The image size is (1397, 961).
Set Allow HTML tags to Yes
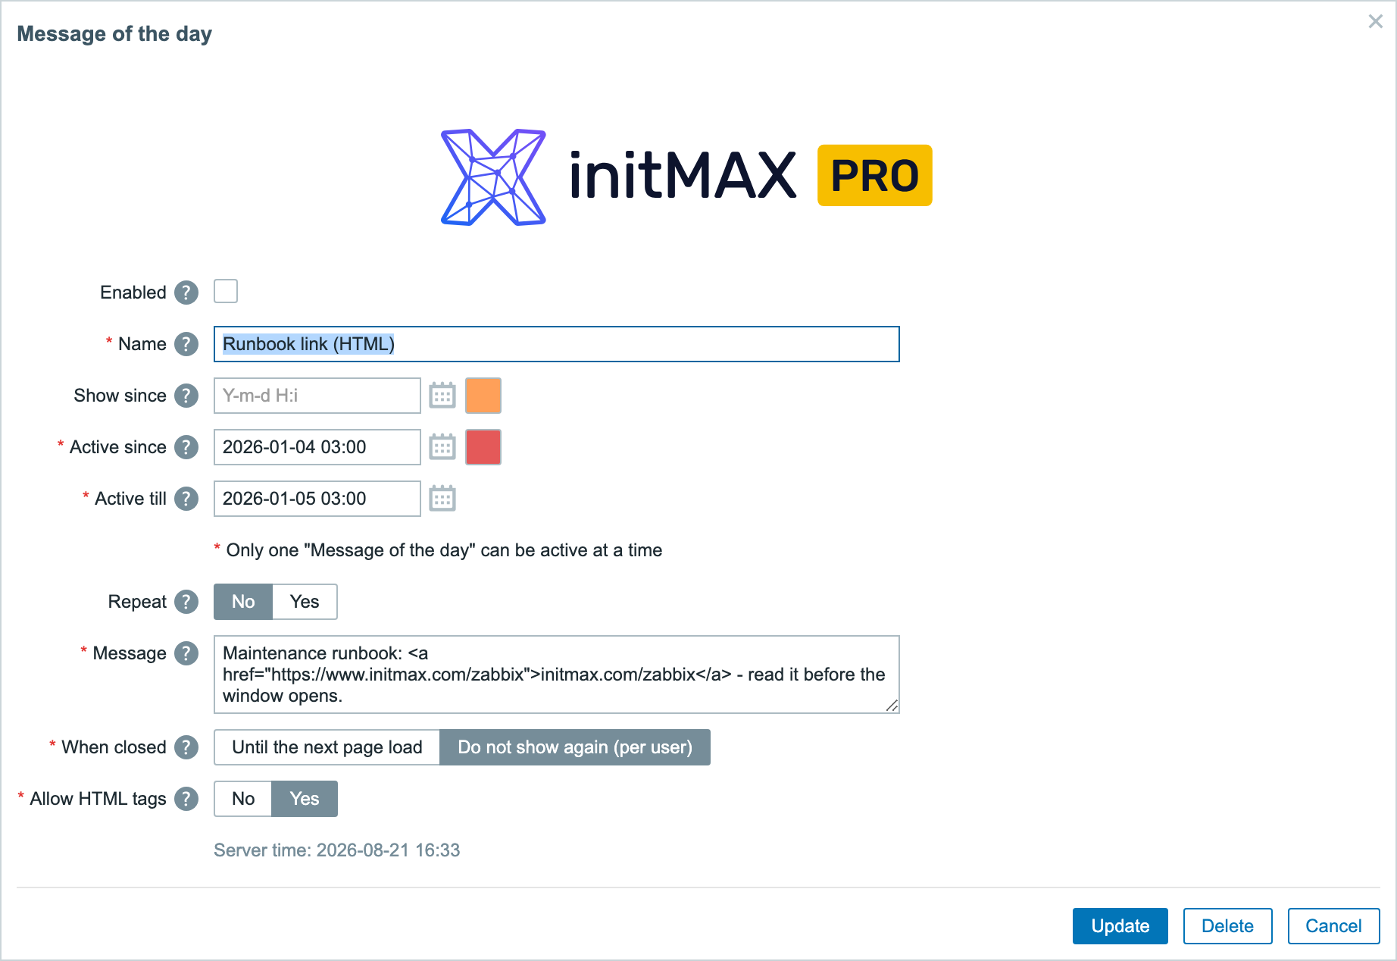coord(305,799)
